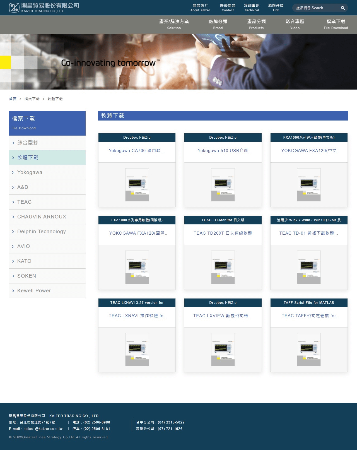Viewport: 357px width, 450px height.
Task: Open the Video navigation menu
Action: (x=295, y=24)
